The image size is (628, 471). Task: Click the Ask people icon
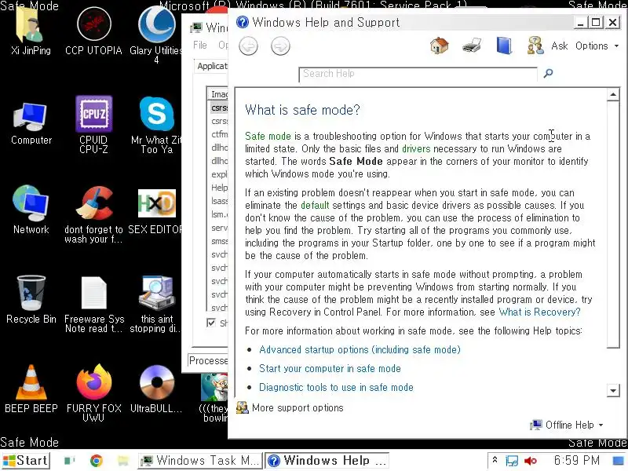click(x=535, y=46)
